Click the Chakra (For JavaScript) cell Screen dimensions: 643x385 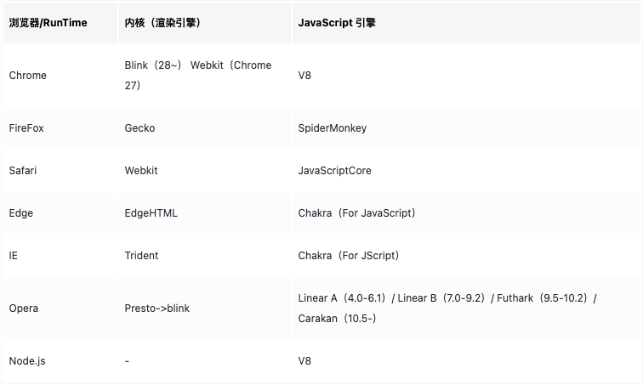coord(357,213)
